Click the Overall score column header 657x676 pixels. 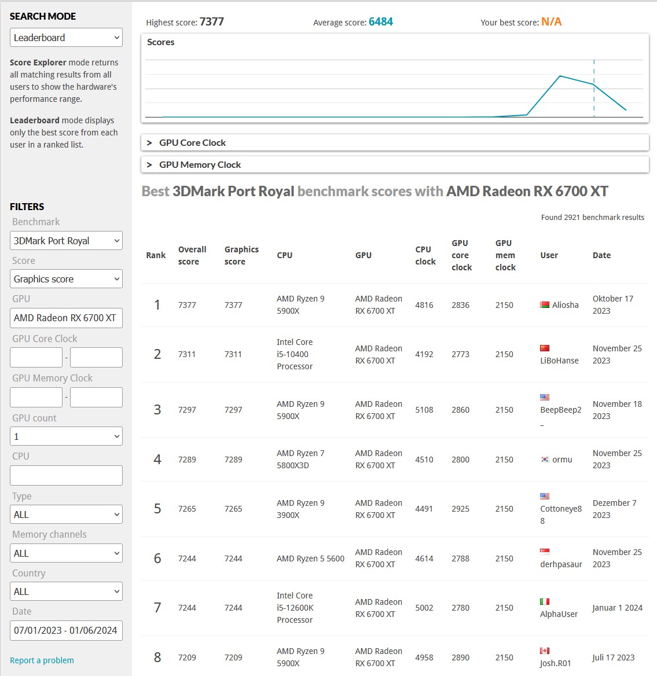pos(192,255)
